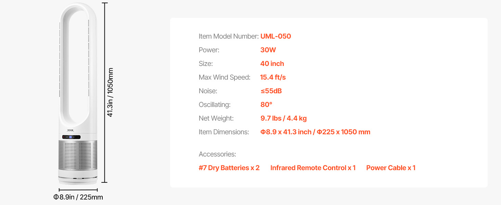
Task: Select the 30W power value
Action: pyautogui.click(x=268, y=50)
